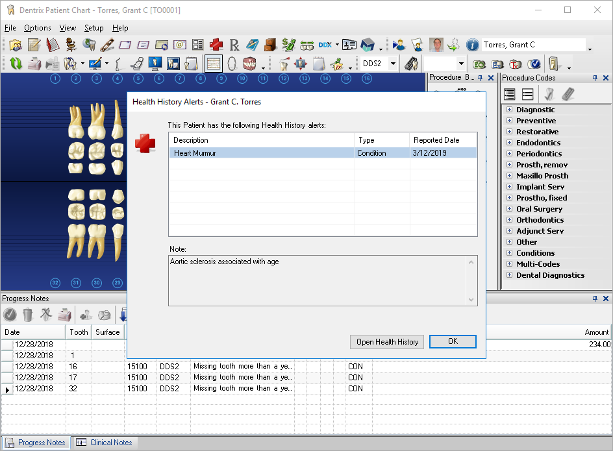613x451 pixels.
Task: Click the trash can icon in Progress Notes
Action: [x=28, y=315]
